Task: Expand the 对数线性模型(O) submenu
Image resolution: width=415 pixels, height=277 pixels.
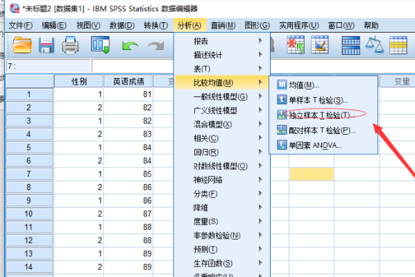Action: point(222,166)
